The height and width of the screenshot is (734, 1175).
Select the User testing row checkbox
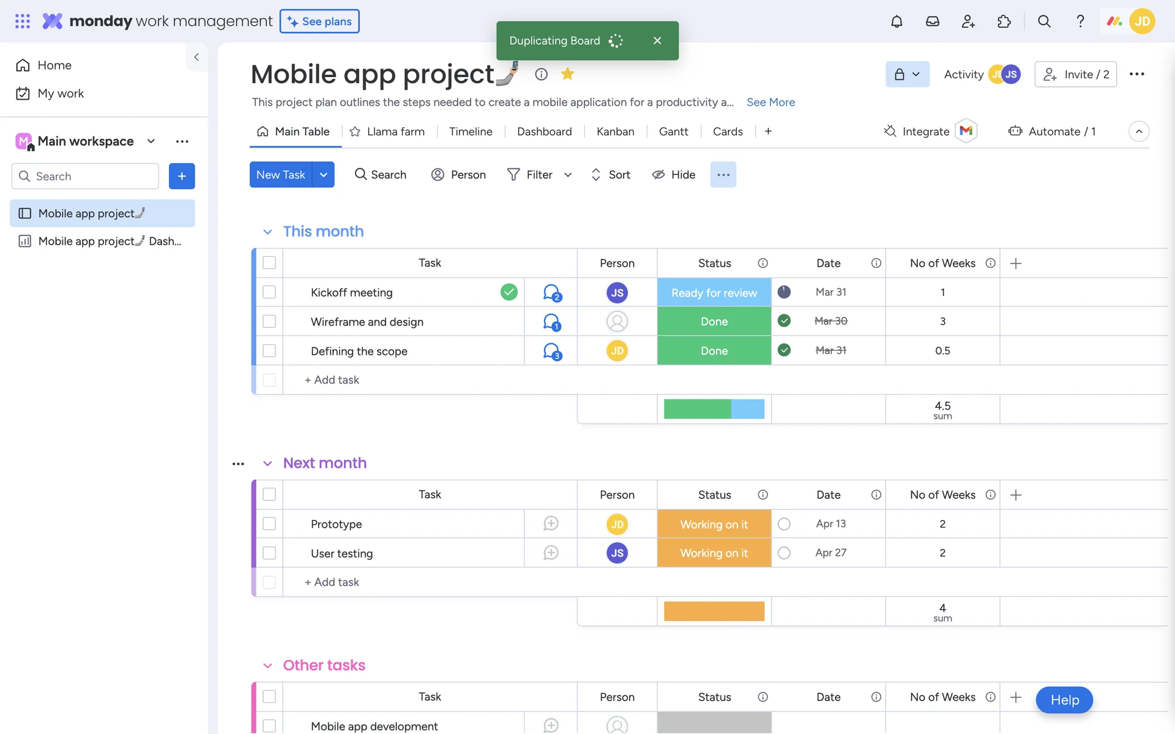(x=269, y=553)
